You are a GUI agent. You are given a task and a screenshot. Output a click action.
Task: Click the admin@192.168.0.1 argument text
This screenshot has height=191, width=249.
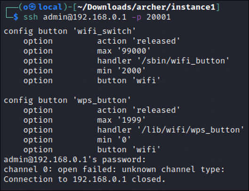pyautogui.click(x=85, y=17)
